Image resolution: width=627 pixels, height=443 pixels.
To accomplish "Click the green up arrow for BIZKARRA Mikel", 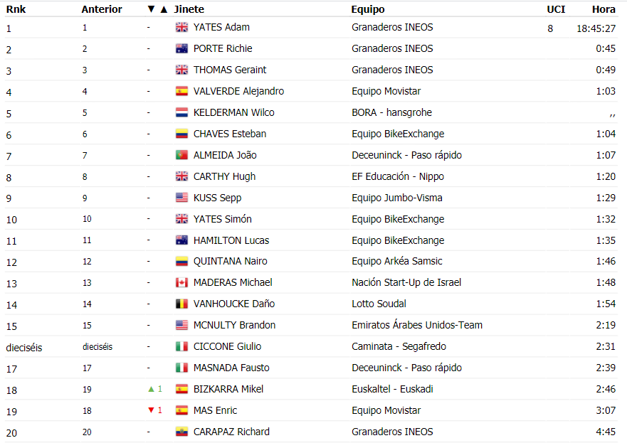I will tap(151, 389).
